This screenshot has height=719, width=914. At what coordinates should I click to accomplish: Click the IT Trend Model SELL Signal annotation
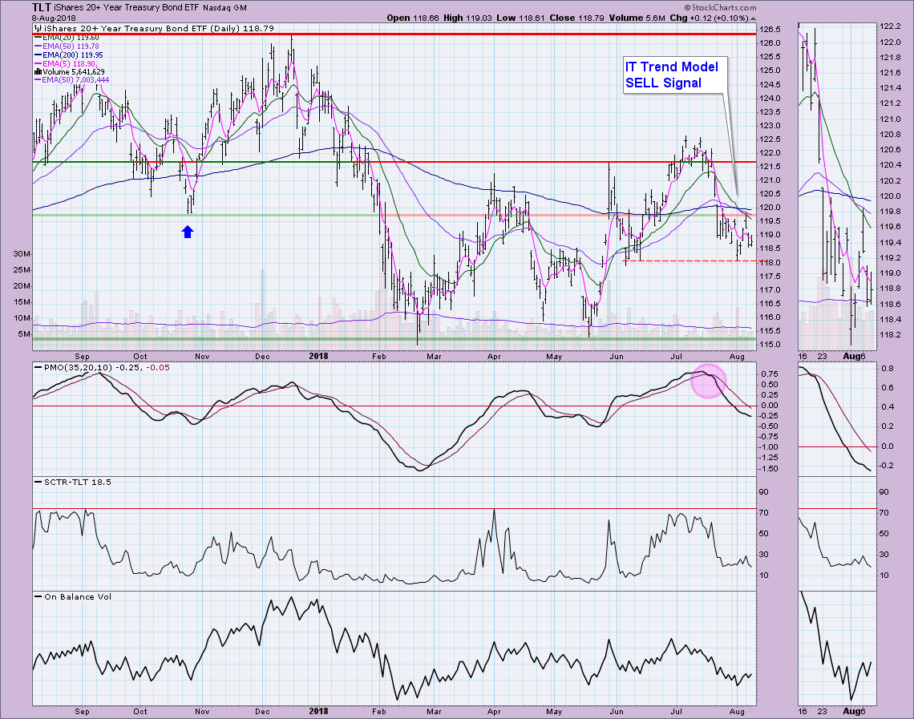pos(675,75)
